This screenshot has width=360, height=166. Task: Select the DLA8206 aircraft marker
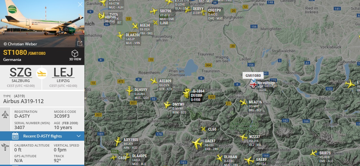tap(120, 35)
